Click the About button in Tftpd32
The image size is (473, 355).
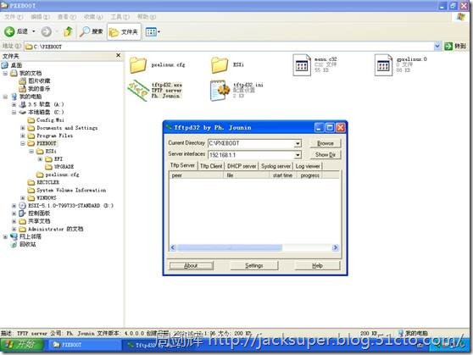[x=191, y=265]
